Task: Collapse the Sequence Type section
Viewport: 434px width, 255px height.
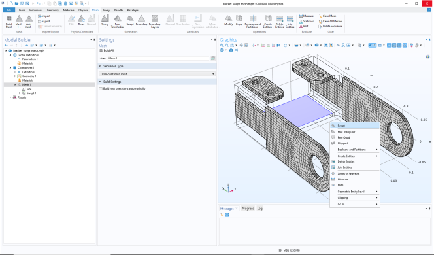Action: (x=100, y=66)
